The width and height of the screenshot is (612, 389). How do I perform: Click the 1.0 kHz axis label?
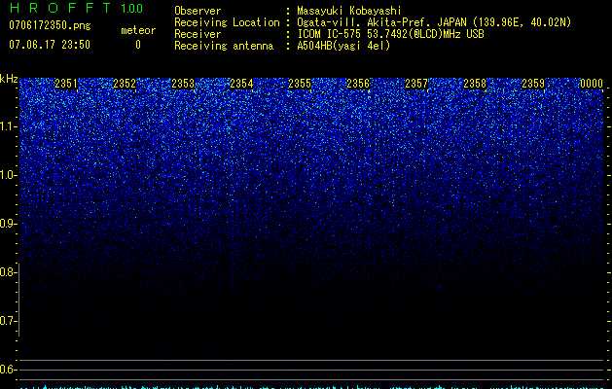click(x=8, y=175)
